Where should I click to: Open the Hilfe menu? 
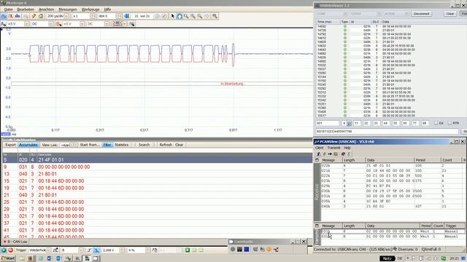point(107,9)
